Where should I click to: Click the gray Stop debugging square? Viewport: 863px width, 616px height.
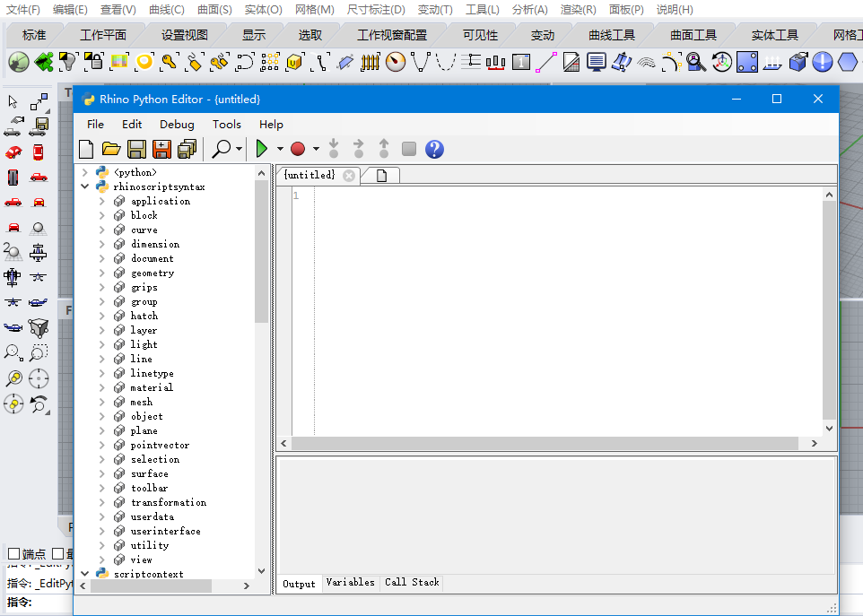[409, 149]
